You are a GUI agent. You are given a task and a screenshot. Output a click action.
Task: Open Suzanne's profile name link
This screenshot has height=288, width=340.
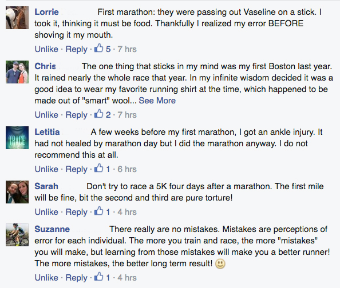click(52, 229)
